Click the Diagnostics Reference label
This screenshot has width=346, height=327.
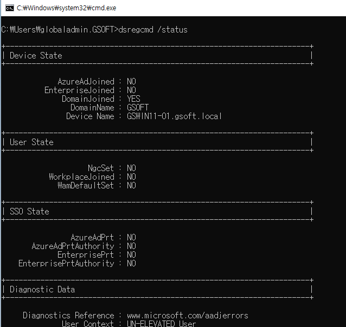(x=69, y=315)
